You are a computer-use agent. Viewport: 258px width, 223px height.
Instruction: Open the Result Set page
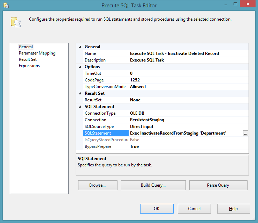(x=28, y=59)
